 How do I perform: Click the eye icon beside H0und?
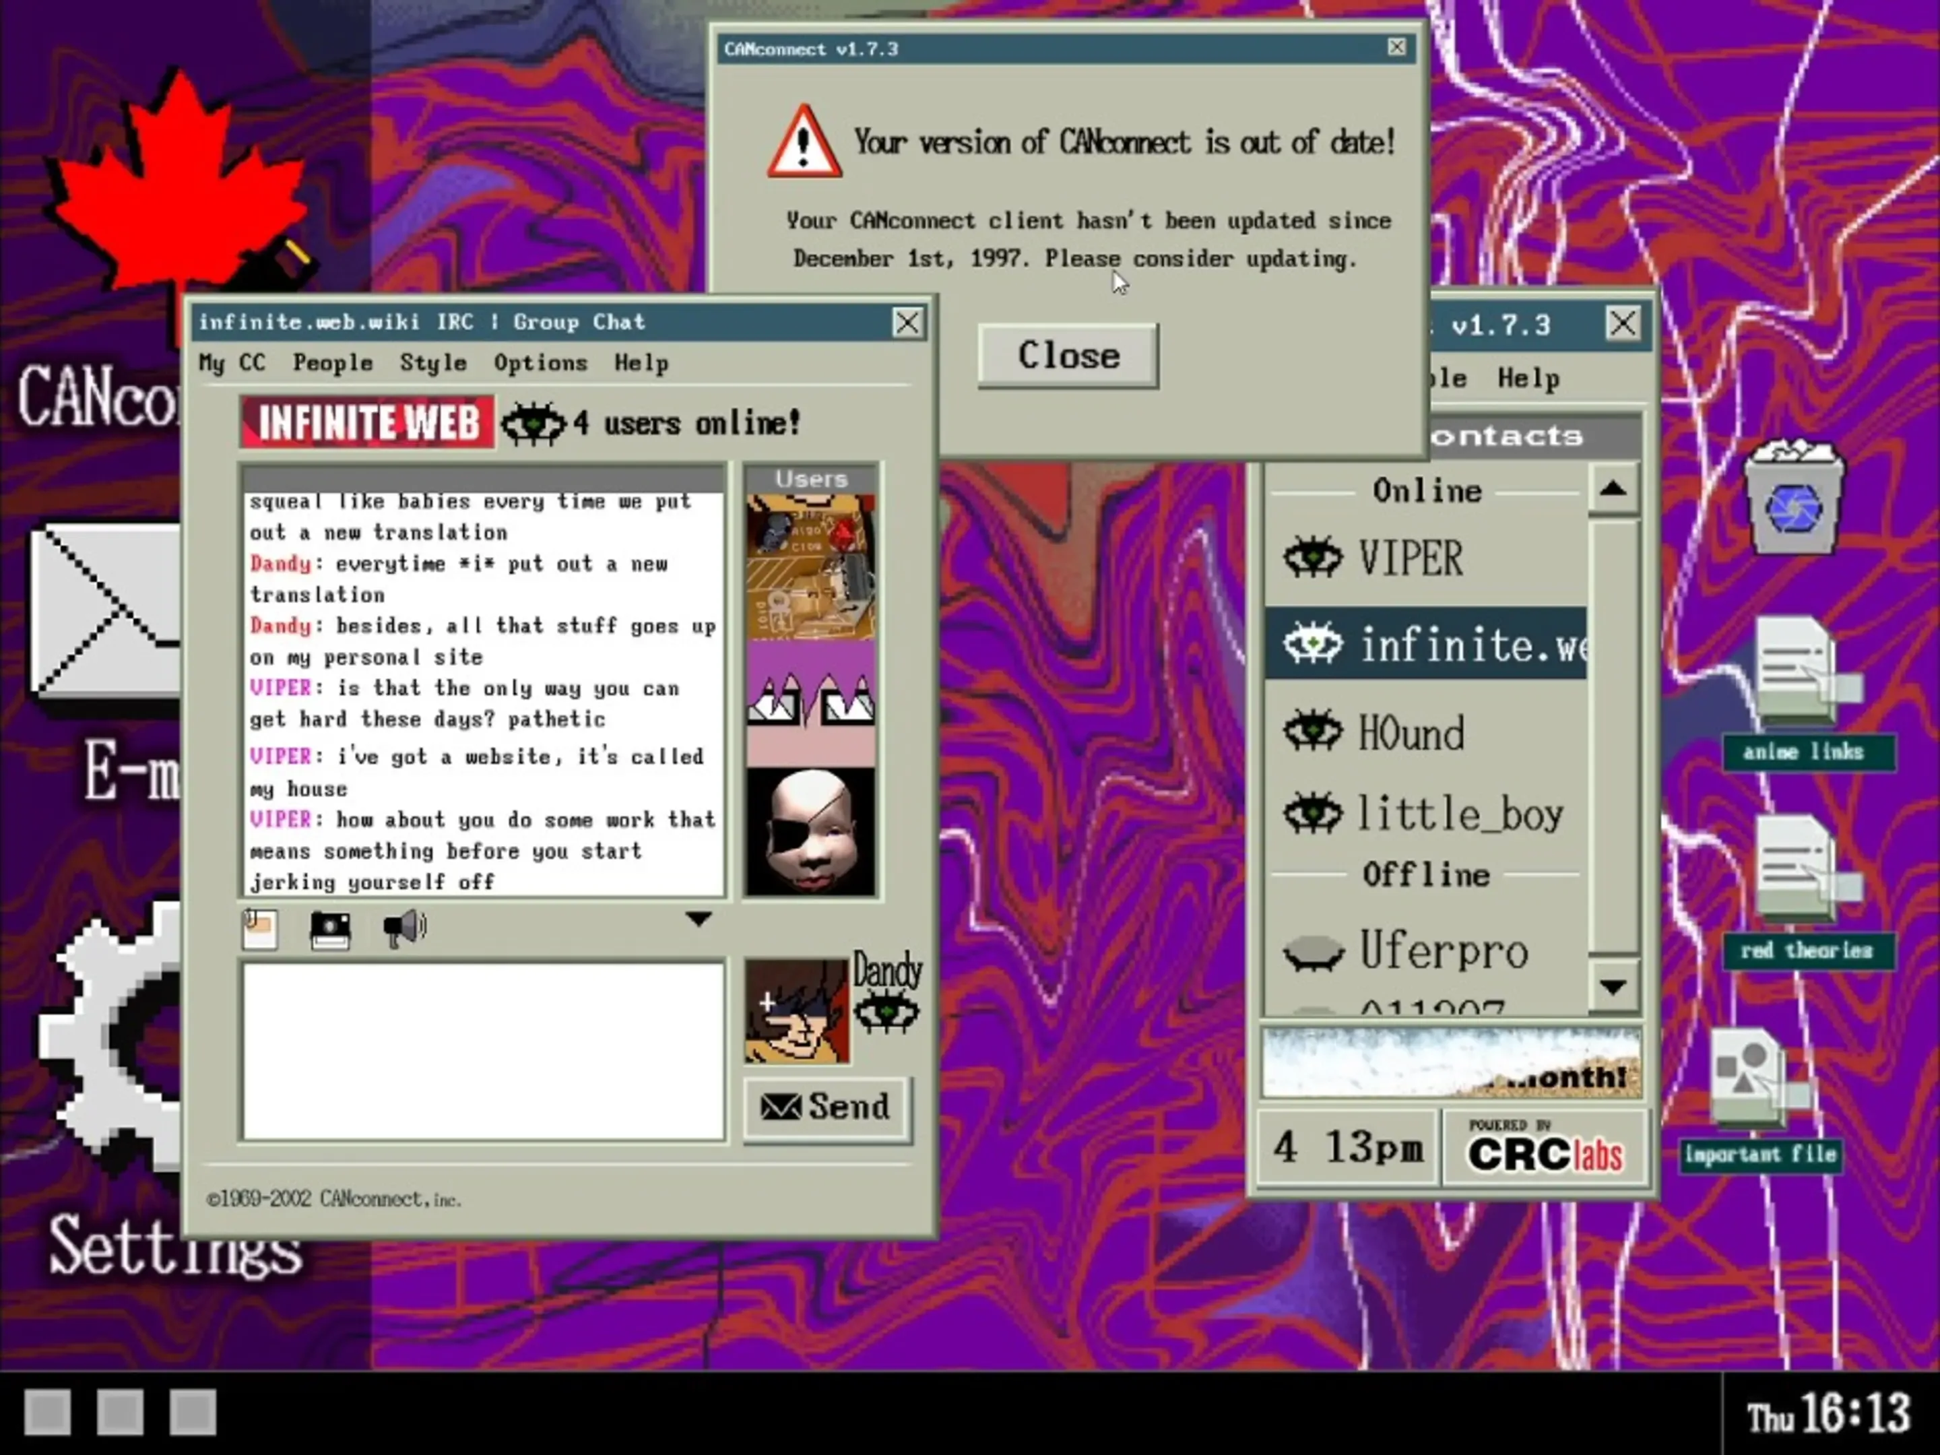(1313, 732)
